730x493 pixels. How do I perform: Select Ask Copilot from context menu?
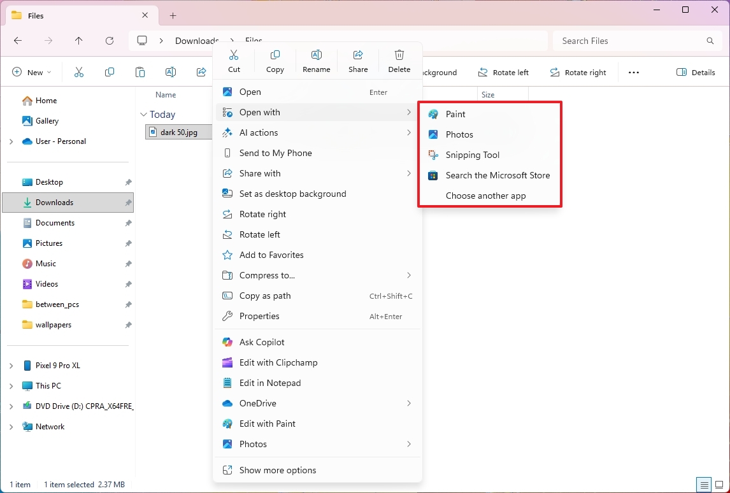pos(262,342)
